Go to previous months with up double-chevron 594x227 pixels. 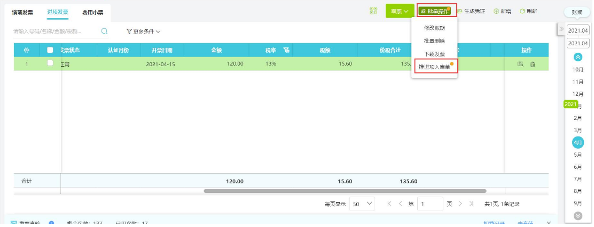[x=578, y=57]
